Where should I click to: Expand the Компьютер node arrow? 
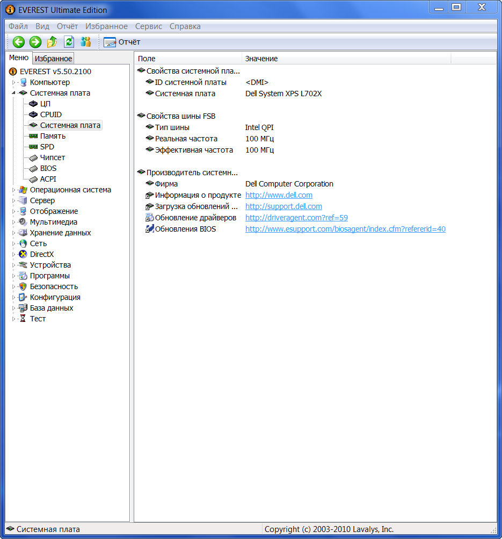coord(14,82)
